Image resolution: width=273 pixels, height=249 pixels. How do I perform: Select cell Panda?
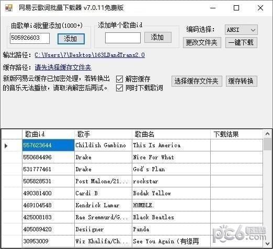171,229
